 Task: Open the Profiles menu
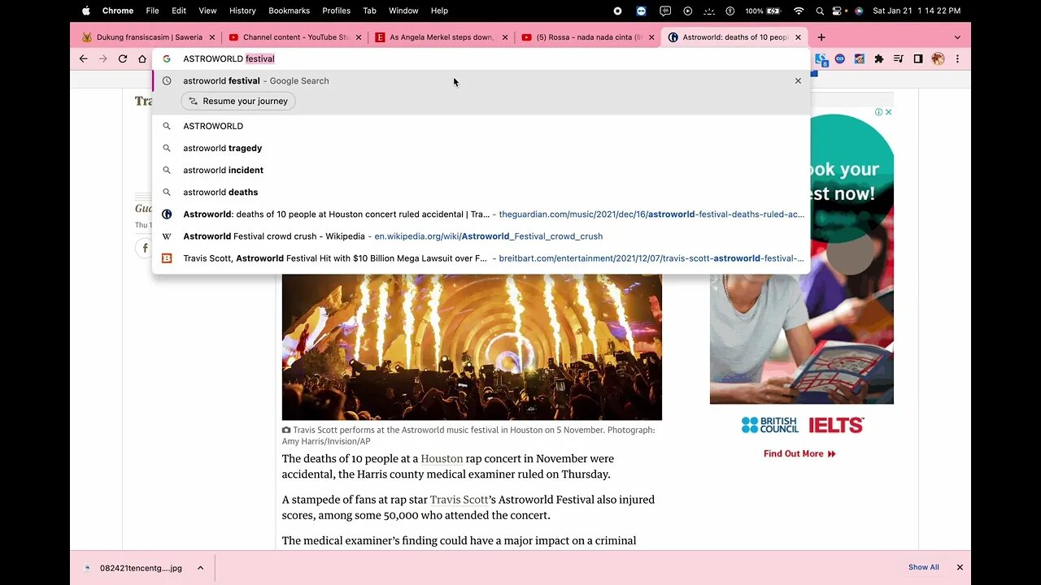tap(336, 11)
